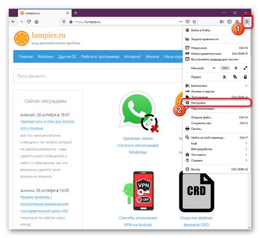Choose Save Page As entry

pyautogui.click(x=217, y=123)
